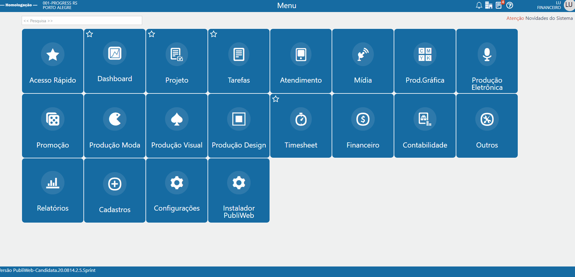
Task: Open the LU user avatar menu
Action: (x=569, y=5)
